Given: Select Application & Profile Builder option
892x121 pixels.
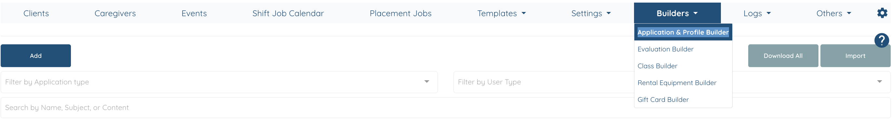Looking at the screenshot, I should tap(683, 32).
